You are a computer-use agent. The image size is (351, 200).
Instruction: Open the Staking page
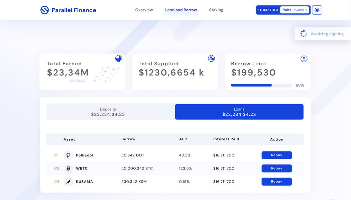216,10
